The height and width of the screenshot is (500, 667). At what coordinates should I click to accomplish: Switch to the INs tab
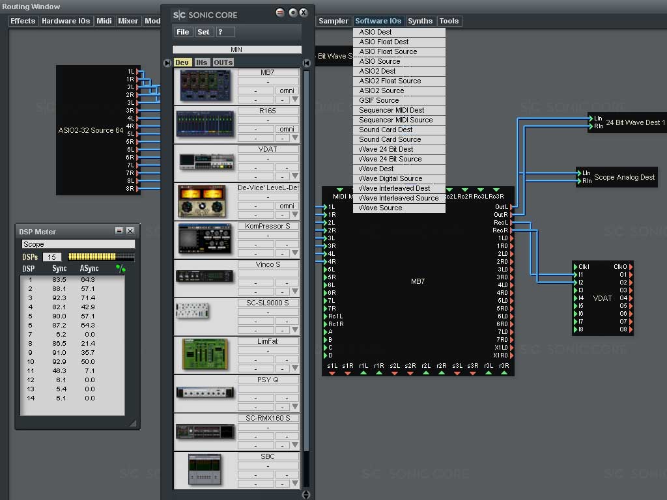pos(202,62)
